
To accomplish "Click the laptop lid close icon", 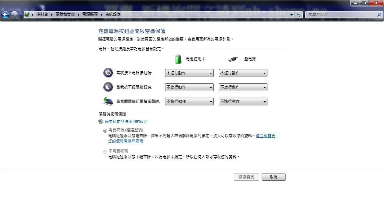I will 108,101.
